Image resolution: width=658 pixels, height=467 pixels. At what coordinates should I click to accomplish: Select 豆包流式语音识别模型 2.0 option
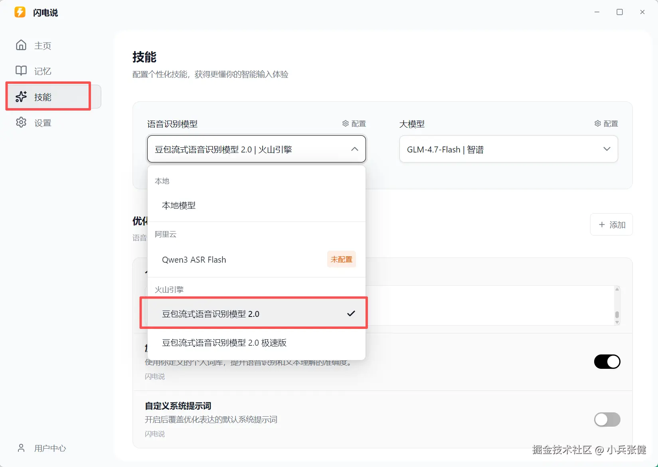[x=257, y=314]
